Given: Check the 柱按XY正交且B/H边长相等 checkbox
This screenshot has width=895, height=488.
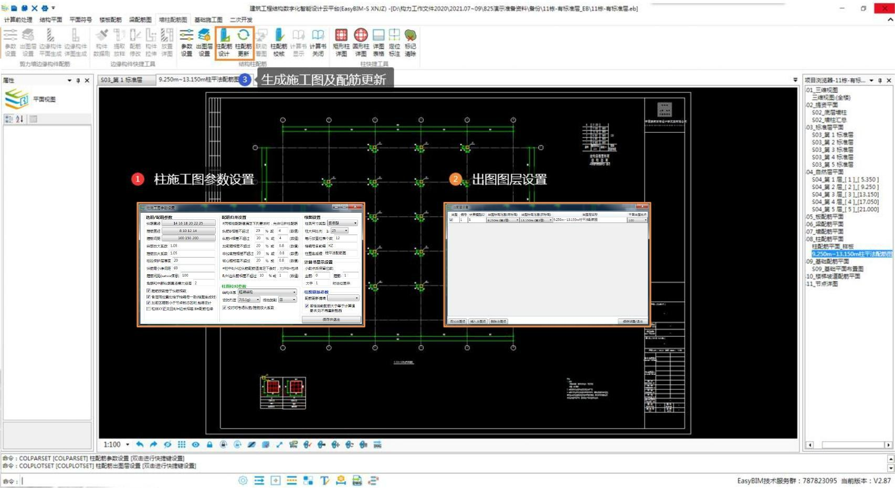Looking at the screenshot, I should 149,309.
